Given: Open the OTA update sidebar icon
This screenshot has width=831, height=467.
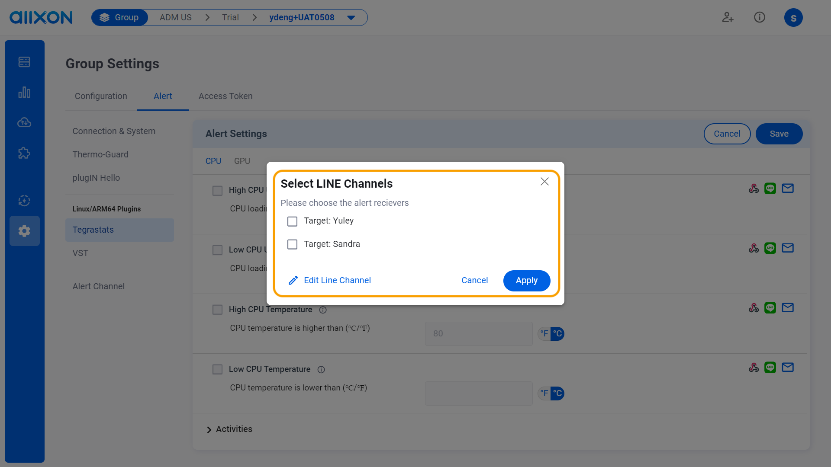Looking at the screenshot, I should [x=24, y=201].
